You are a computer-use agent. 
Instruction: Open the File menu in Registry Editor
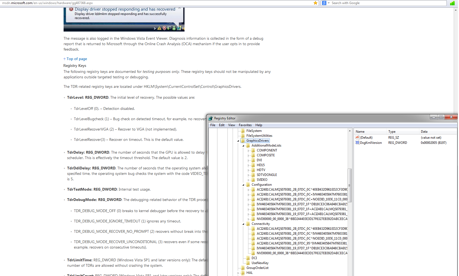(213, 125)
